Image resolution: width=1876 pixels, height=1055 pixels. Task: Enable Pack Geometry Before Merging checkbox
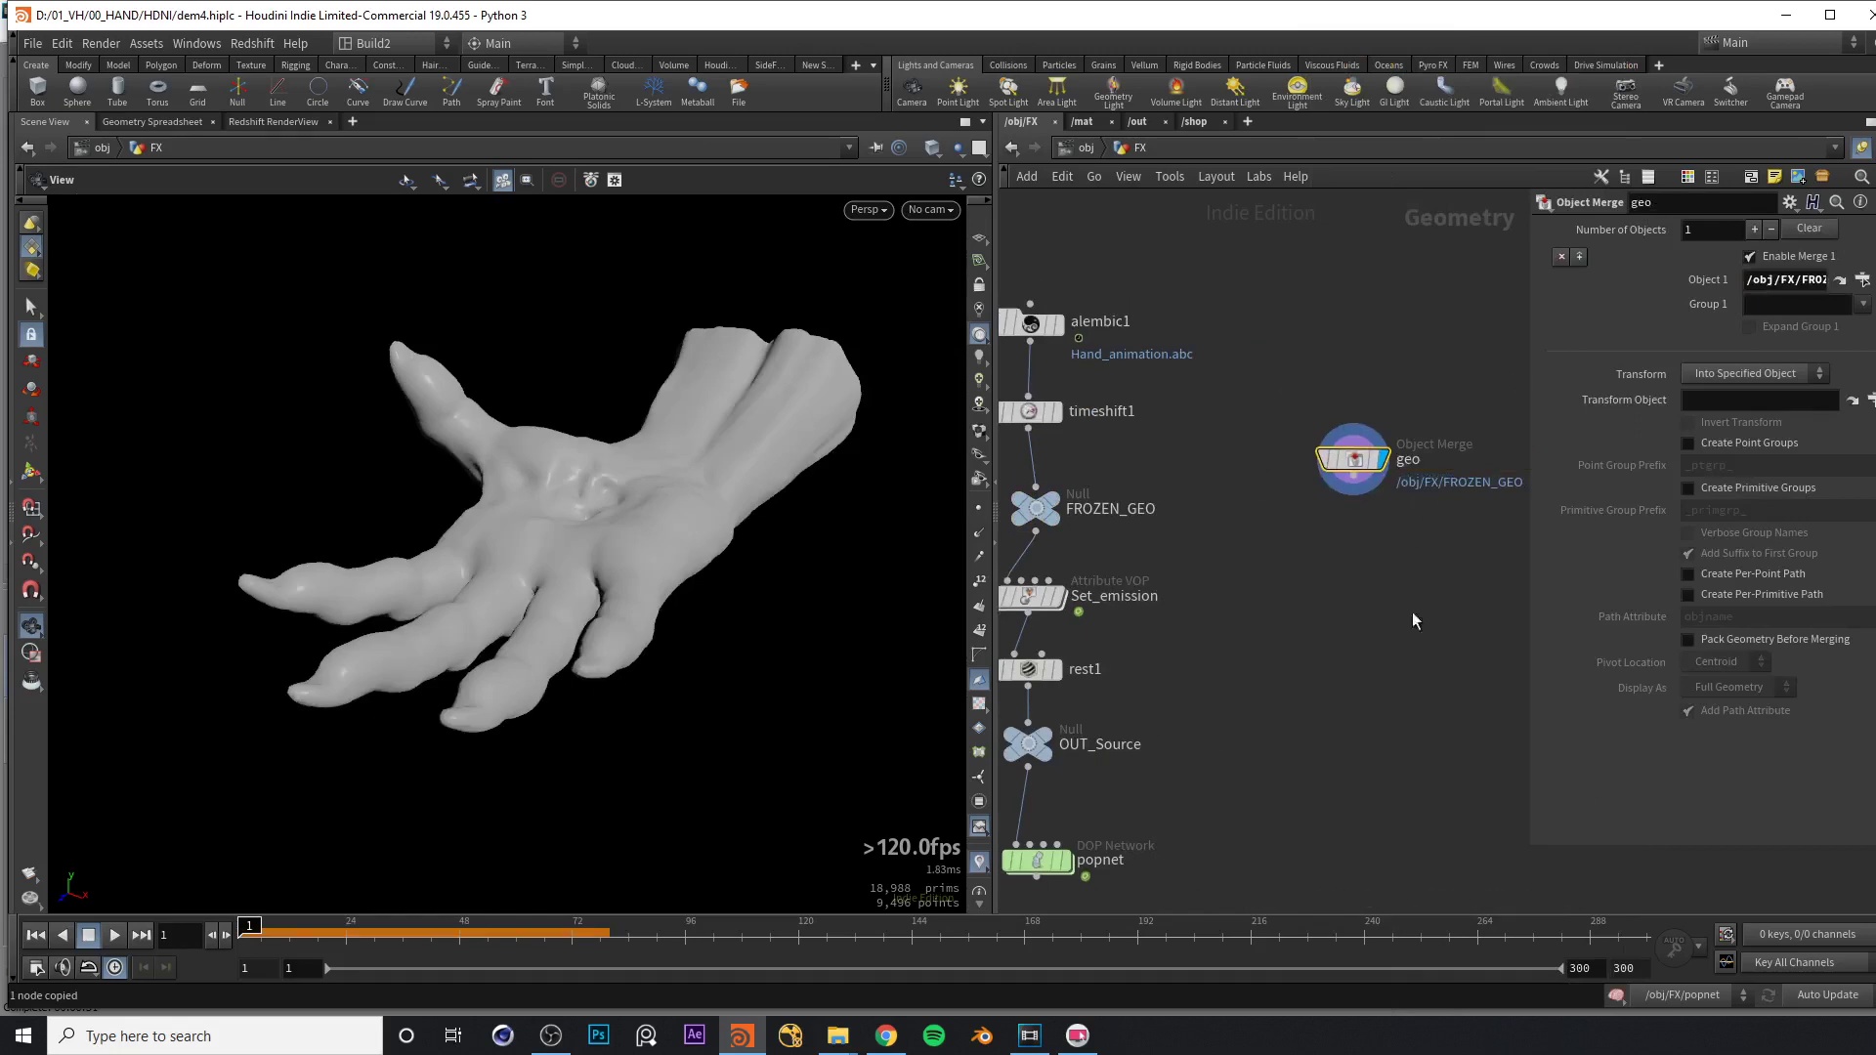click(x=1687, y=640)
